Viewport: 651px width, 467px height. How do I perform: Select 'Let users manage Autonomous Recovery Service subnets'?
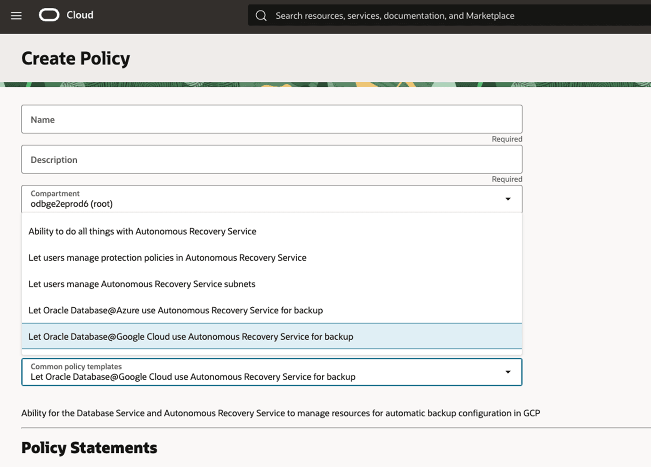(142, 284)
